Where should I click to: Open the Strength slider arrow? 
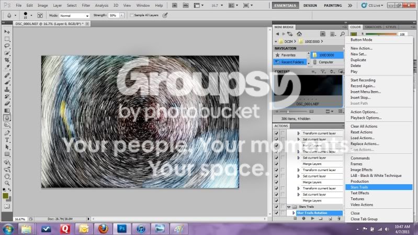click(122, 16)
